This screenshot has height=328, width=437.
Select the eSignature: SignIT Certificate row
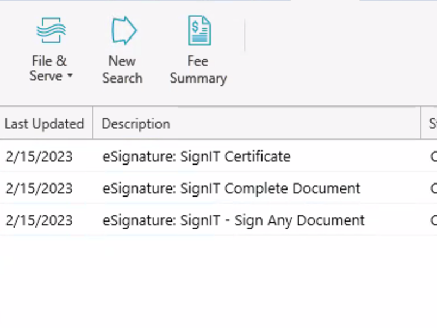(x=196, y=156)
